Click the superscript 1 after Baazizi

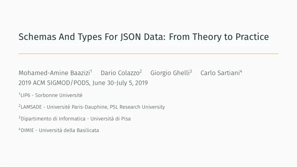tap(91, 72)
